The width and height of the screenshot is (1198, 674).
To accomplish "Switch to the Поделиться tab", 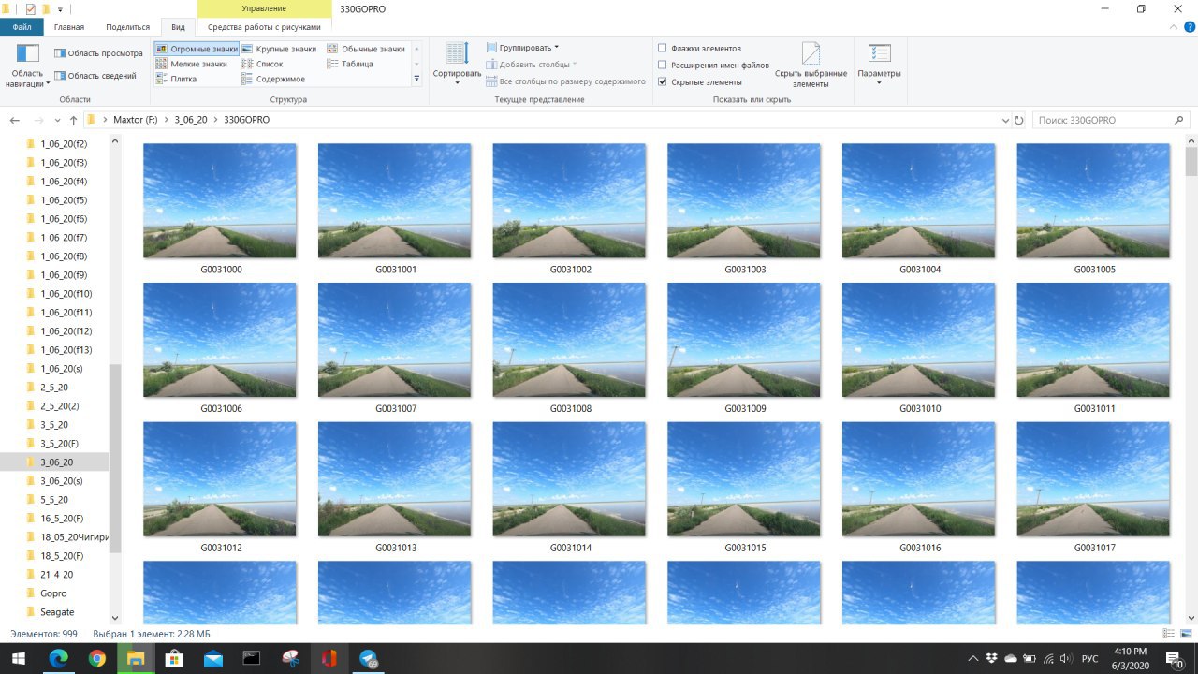I will (128, 28).
